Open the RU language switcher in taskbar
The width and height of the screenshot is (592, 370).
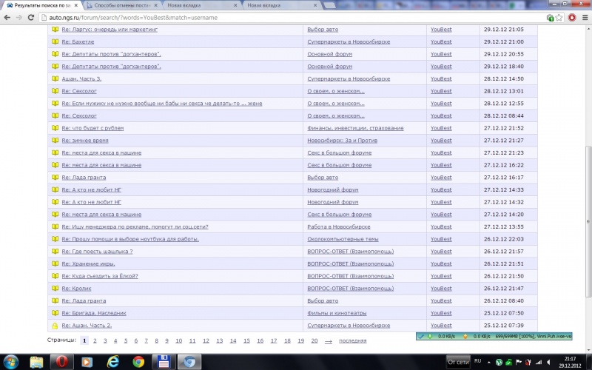coord(478,361)
